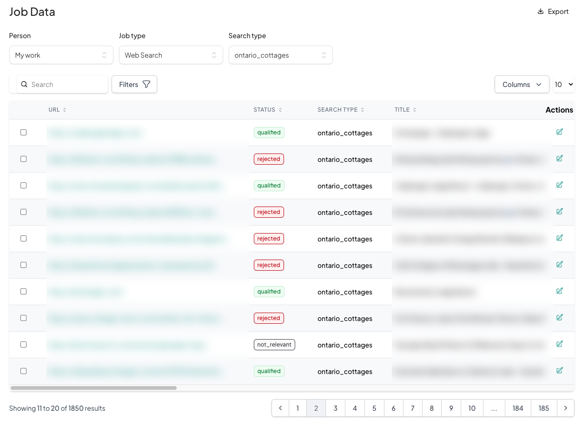Jump to page 184
This screenshot has height=421, width=582.
(518, 408)
